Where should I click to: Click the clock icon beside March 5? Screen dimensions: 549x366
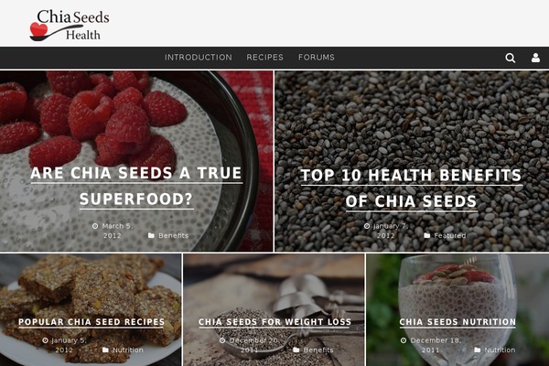pos(95,226)
